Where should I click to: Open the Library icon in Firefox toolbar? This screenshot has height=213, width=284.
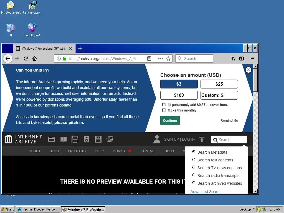click(x=233, y=59)
